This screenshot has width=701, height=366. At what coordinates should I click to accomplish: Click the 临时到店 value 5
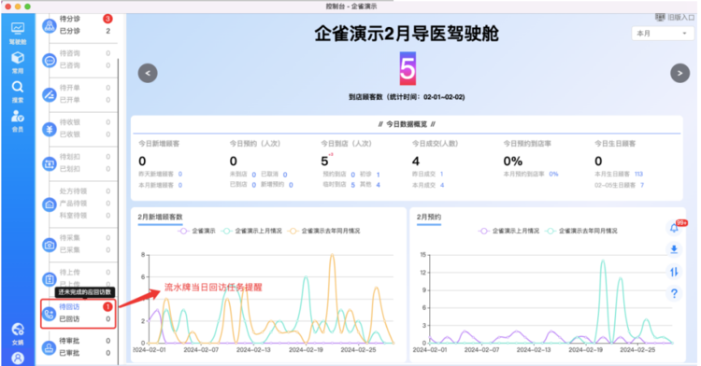352,185
